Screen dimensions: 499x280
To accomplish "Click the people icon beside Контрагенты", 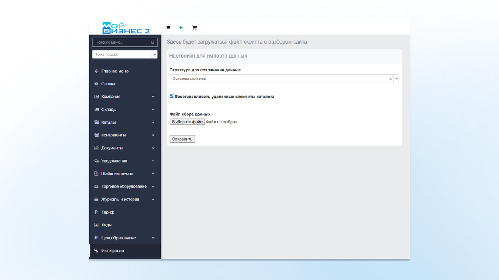I will click(96, 135).
